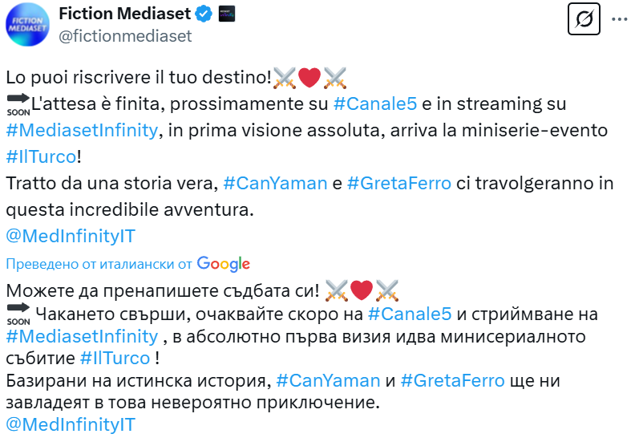Open @MedInfinityIT mention under the Bulgarian translation
The height and width of the screenshot is (438, 635).
[71, 424]
